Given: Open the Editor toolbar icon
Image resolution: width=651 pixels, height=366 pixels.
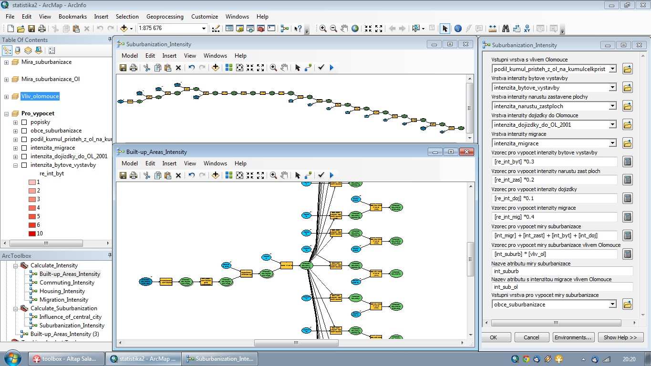Looking at the screenshot, I should pyautogui.click(x=215, y=29).
